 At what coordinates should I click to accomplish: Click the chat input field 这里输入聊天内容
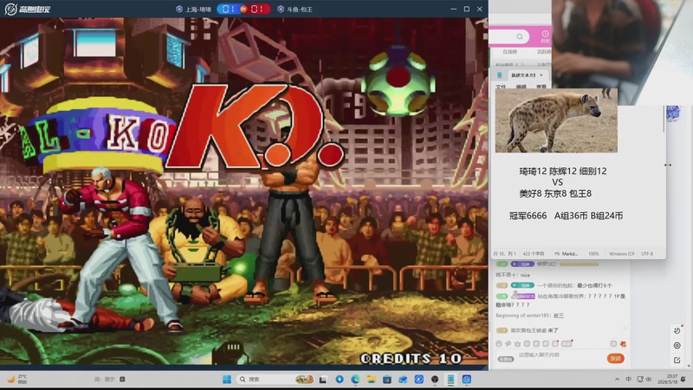[x=559, y=357]
